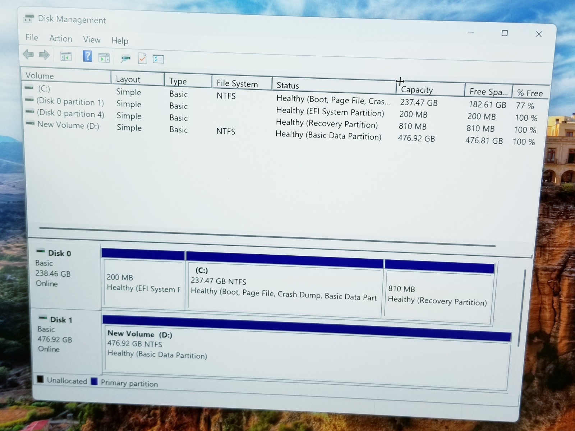Open the Action menu

tap(61, 38)
